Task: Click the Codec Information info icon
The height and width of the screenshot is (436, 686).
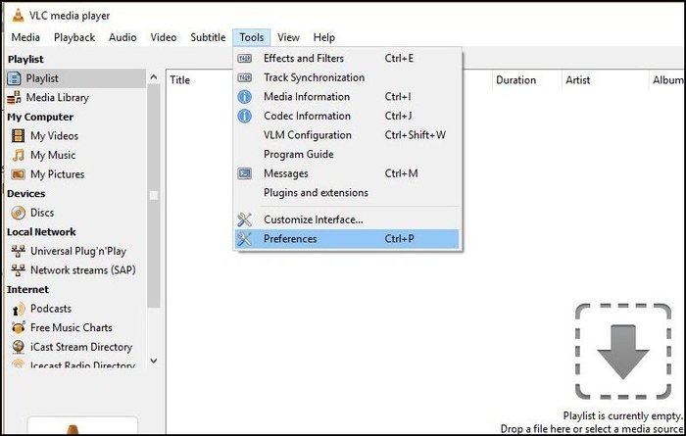Action: pyautogui.click(x=244, y=116)
